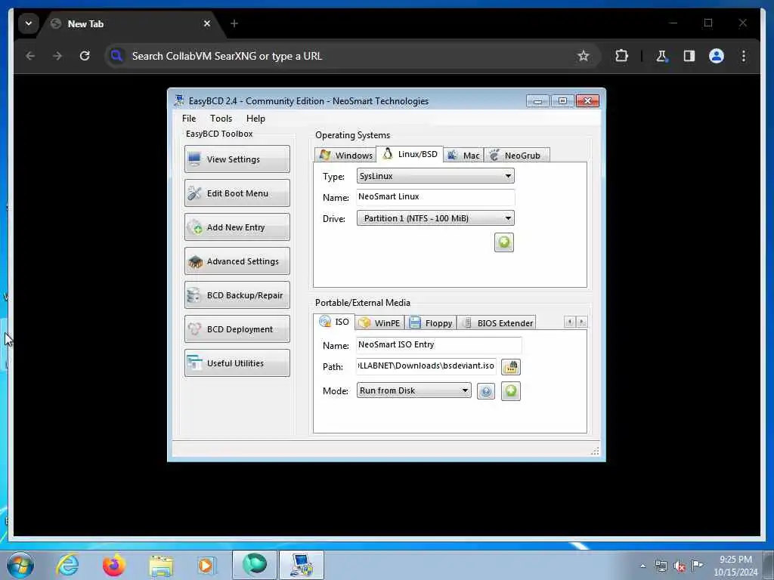774x580 pixels.
Task: Click the NeoSmart ISO Entry name field
Action: [x=439, y=344]
